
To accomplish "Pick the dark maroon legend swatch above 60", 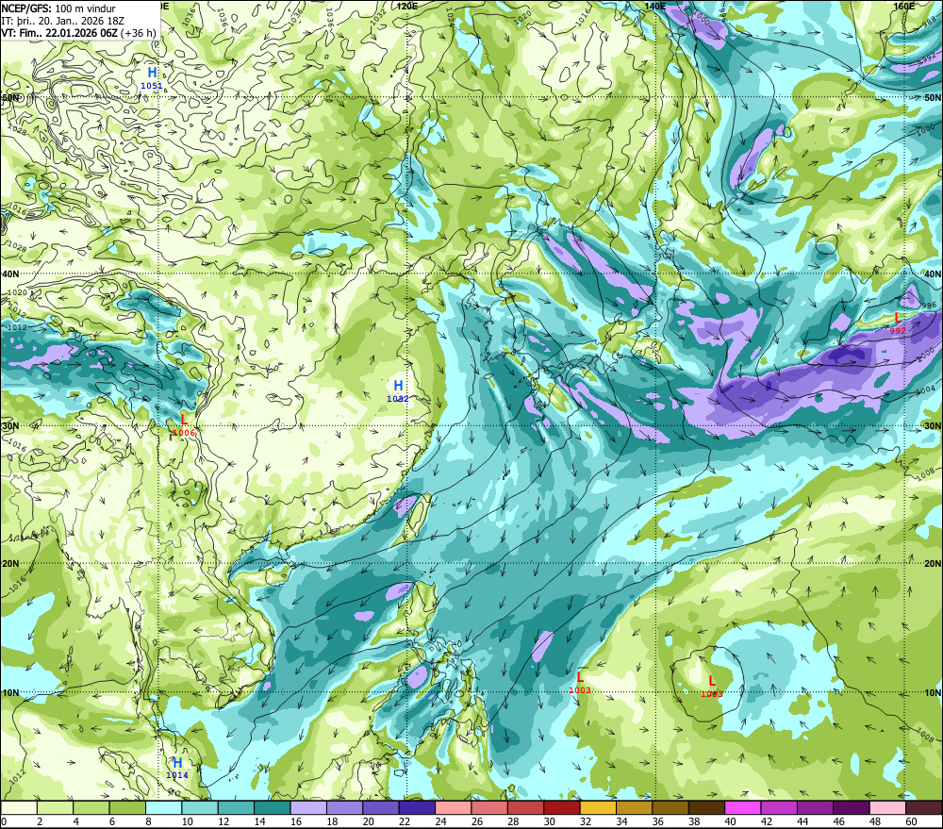I will pos(924,807).
